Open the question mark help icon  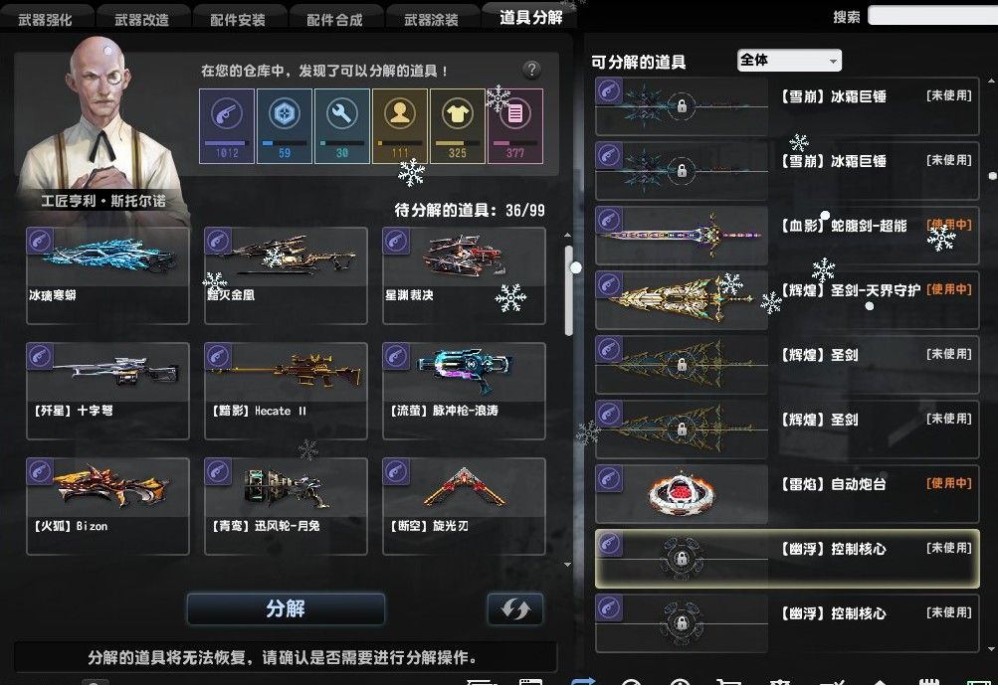tap(531, 70)
